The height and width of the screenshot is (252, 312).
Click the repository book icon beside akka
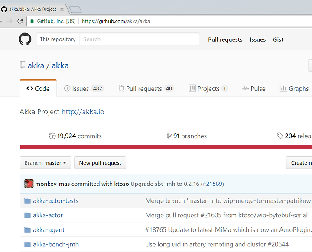click(22, 65)
